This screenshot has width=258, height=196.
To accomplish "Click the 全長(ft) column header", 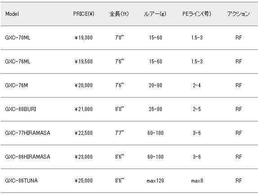I will click(119, 14).
